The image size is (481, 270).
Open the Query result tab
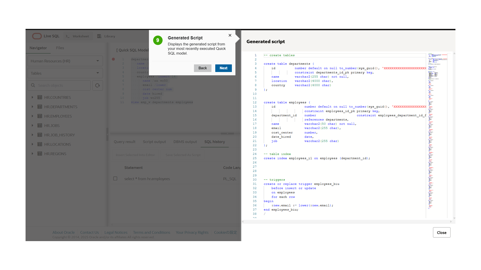pos(125,142)
